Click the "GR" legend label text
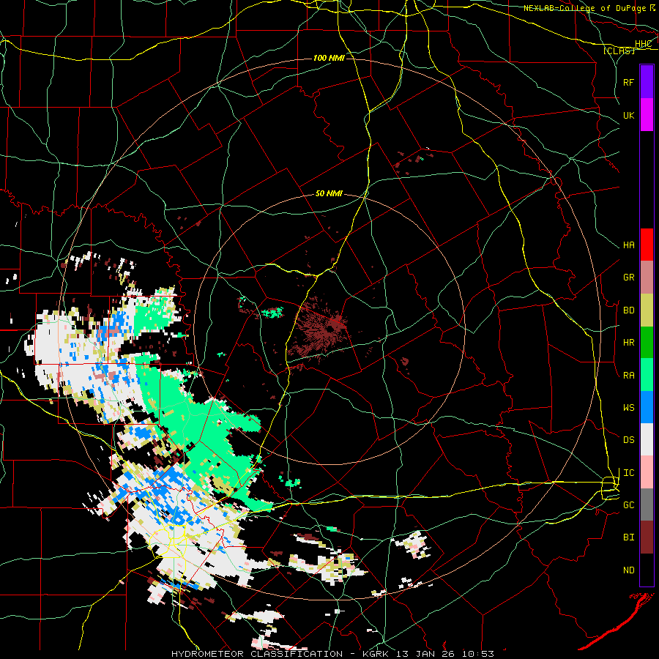 (x=628, y=278)
